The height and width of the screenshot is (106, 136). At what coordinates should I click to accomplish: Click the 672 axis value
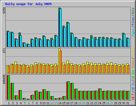point(4,50)
